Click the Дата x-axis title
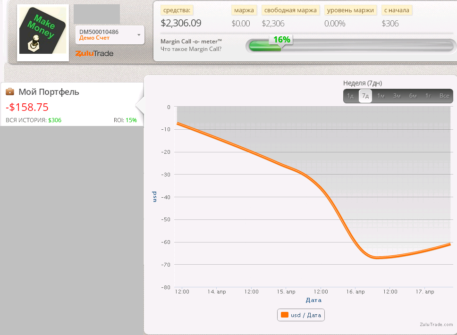This screenshot has height=335, width=457. click(x=313, y=300)
